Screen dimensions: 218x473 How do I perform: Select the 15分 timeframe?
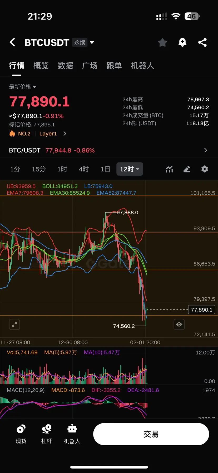pyautogui.click(x=39, y=169)
